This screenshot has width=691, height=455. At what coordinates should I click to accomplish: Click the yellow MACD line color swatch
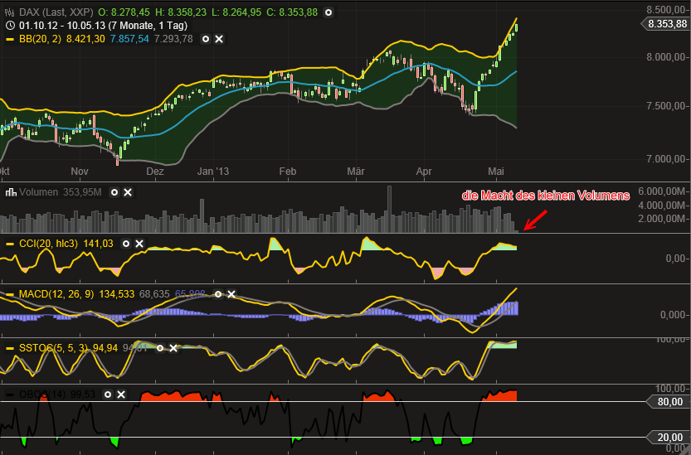coord(10,294)
